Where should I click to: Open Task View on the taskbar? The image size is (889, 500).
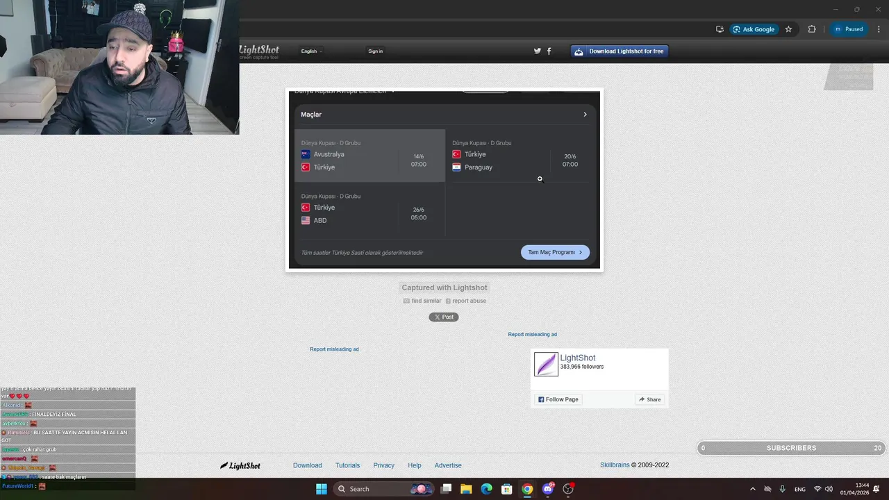coord(446,489)
